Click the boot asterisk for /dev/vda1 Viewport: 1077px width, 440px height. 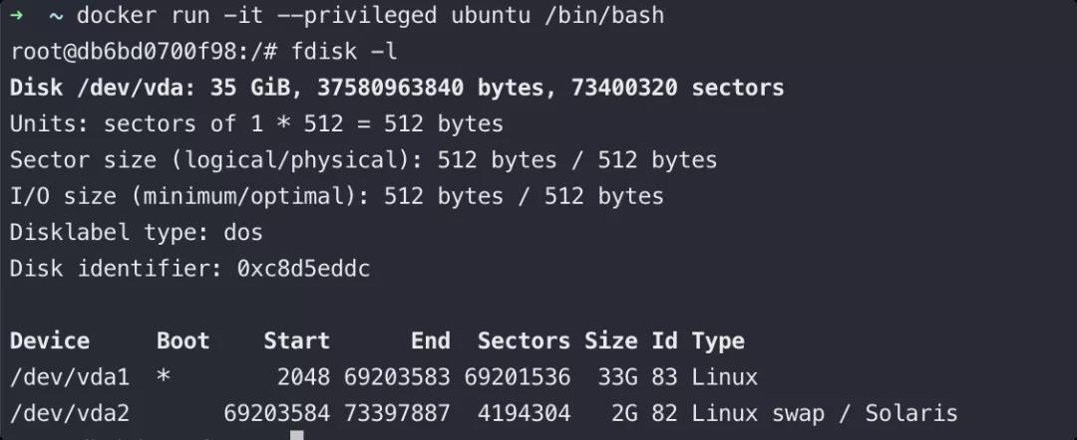[x=163, y=375]
